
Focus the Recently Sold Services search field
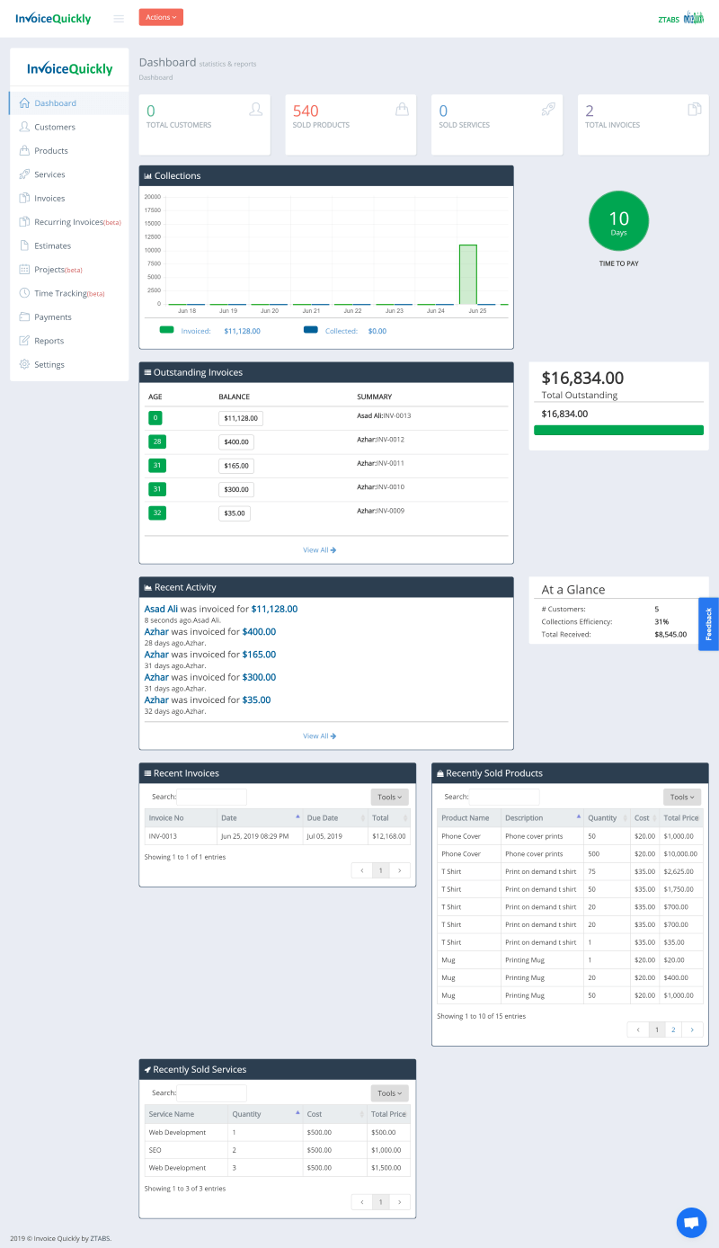[x=211, y=1093]
